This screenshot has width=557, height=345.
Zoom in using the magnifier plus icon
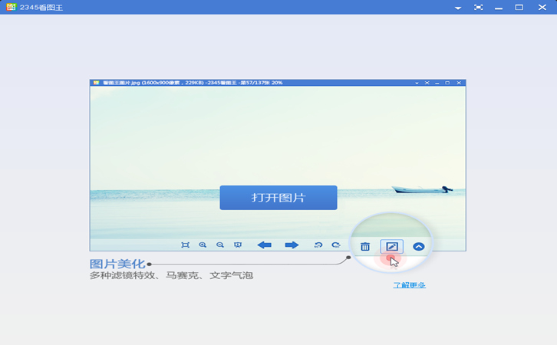tap(203, 245)
